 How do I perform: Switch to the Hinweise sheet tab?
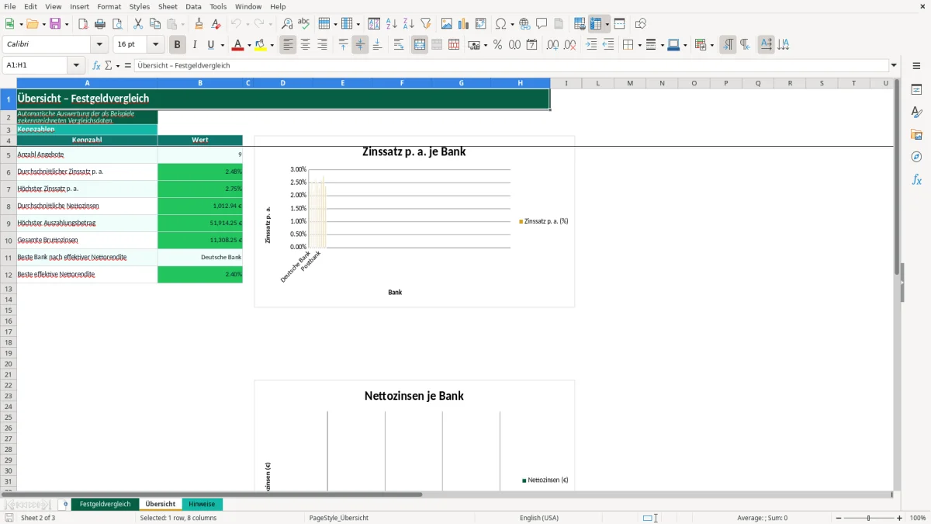(x=202, y=505)
